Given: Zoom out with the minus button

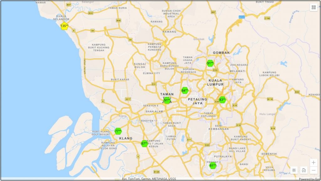Looking at the screenshot, I should coord(313,171).
